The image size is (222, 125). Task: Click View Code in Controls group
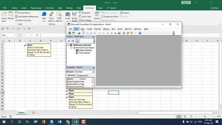(85, 17)
